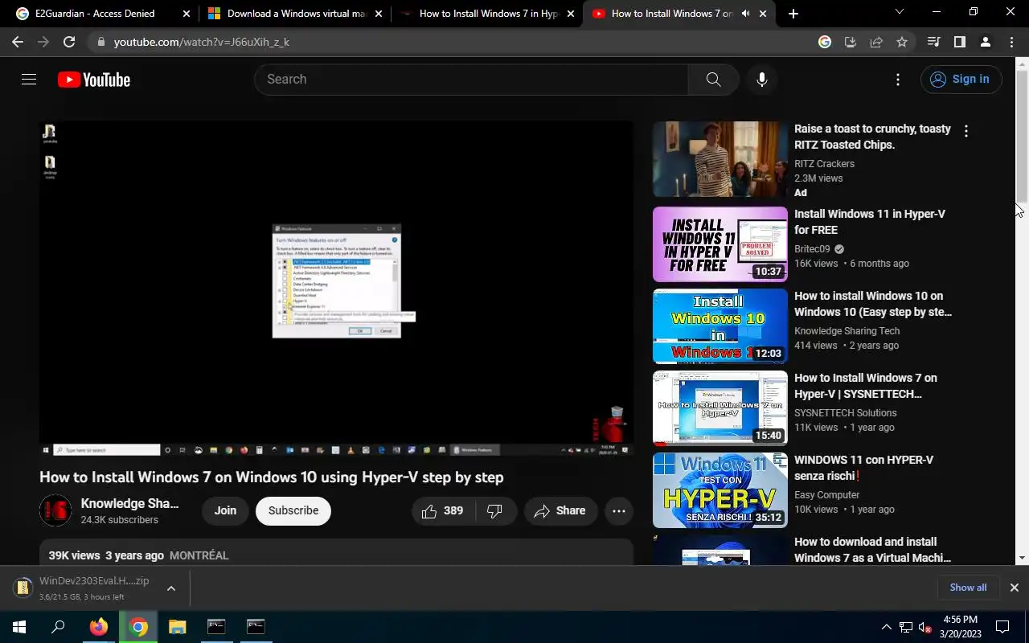Toggle Chrome side panel
This screenshot has width=1029, height=643.
point(959,42)
